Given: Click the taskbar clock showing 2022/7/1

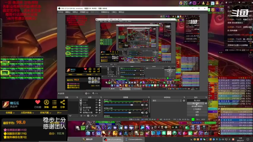Looking at the screenshot, I should pos(240,139).
